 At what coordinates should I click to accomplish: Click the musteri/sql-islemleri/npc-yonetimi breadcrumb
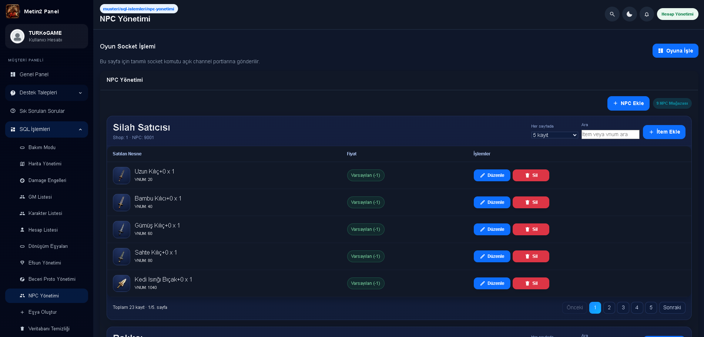(x=139, y=9)
